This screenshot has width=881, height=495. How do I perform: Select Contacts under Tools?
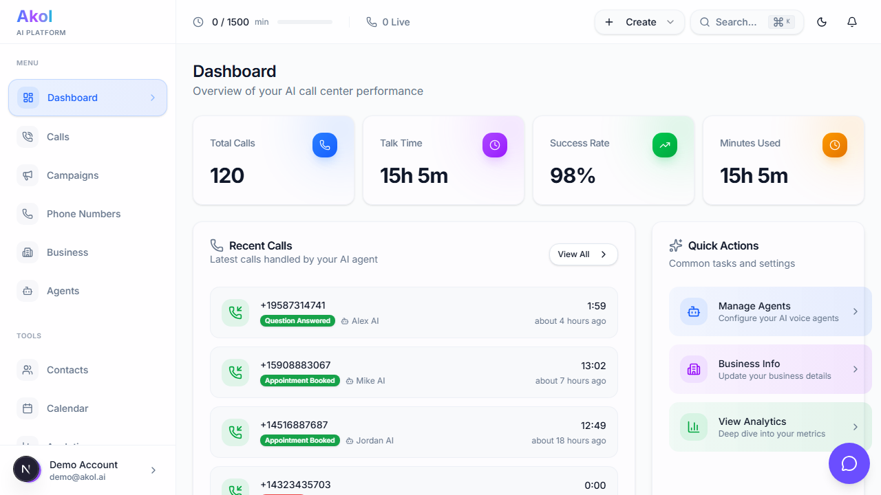tap(67, 370)
